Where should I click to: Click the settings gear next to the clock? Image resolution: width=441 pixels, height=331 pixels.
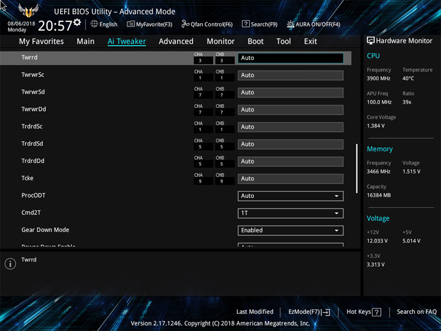click(77, 22)
